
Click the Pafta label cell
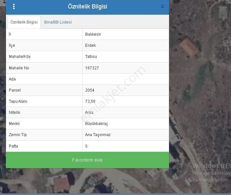click(44, 146)
